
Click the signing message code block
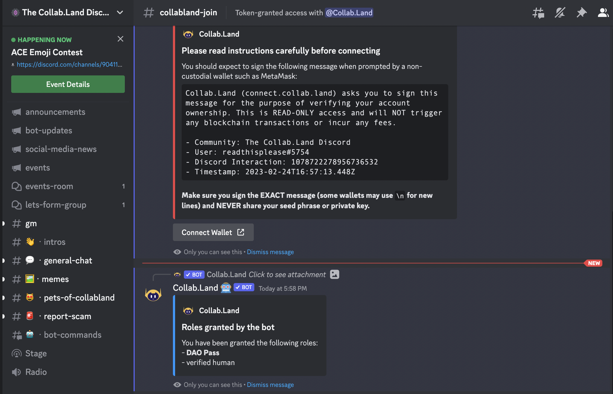pyautogui.click(x=315, y=132)
